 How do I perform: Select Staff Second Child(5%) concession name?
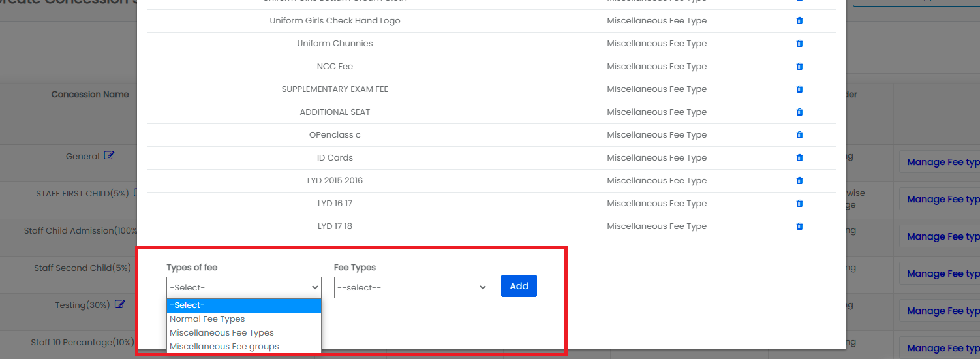(82, 268)
